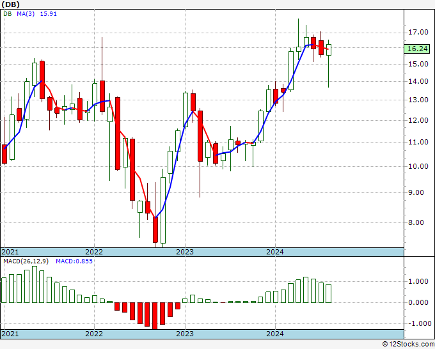The width and height of the screenshot is (435, 349).
Task: Click the 15.91 moving average value
Action: 48,14
